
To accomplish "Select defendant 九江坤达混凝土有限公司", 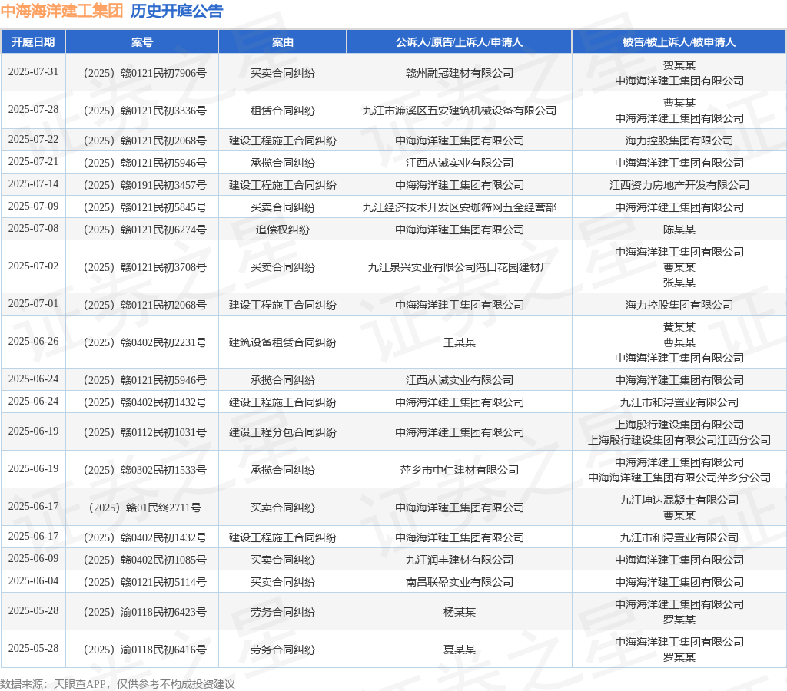I will click(x=679, y=500).
